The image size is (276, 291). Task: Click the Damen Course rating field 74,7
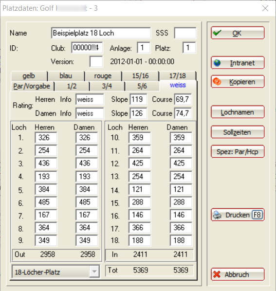[183, 113]
